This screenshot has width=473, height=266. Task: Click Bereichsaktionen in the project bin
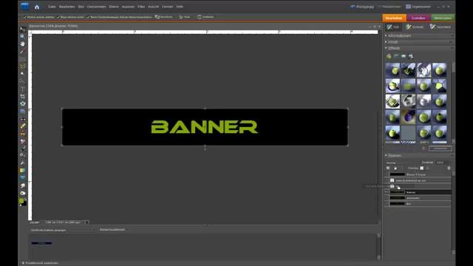[x=112, y=230]
